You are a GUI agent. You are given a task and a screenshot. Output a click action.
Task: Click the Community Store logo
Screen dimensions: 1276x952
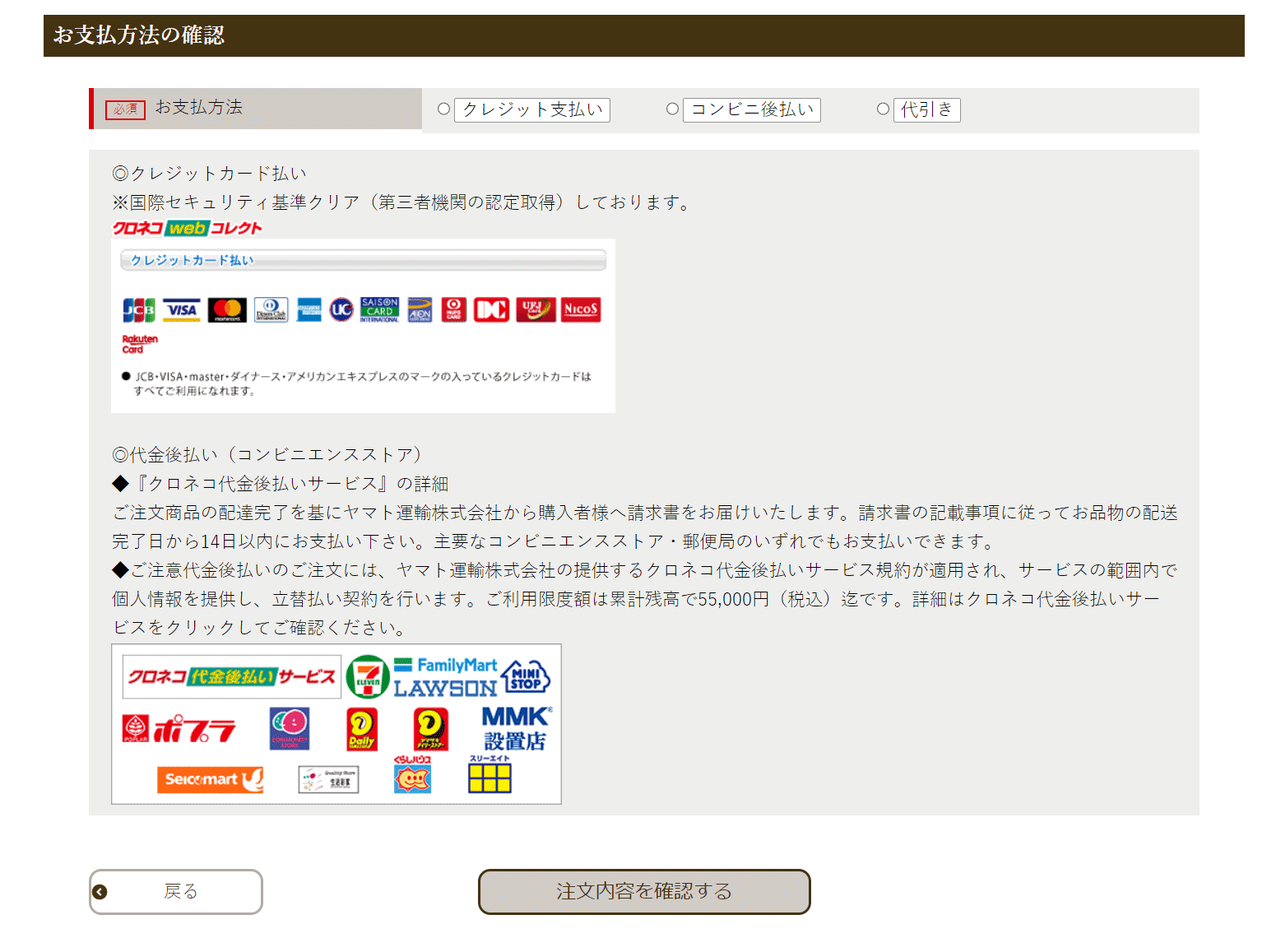coord(290,728)
